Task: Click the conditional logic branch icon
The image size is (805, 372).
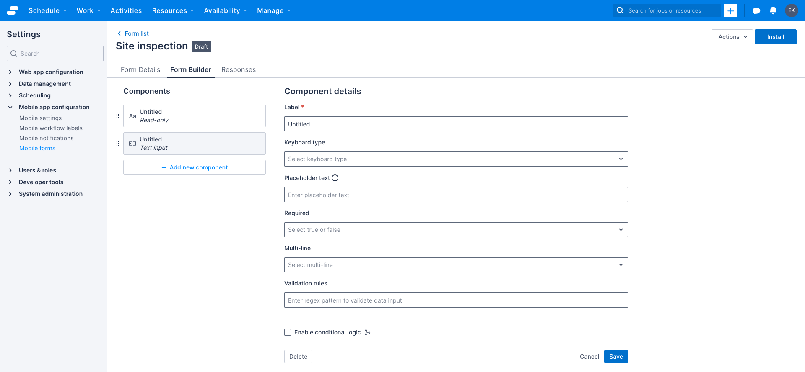Action: (x=367, y=332)
